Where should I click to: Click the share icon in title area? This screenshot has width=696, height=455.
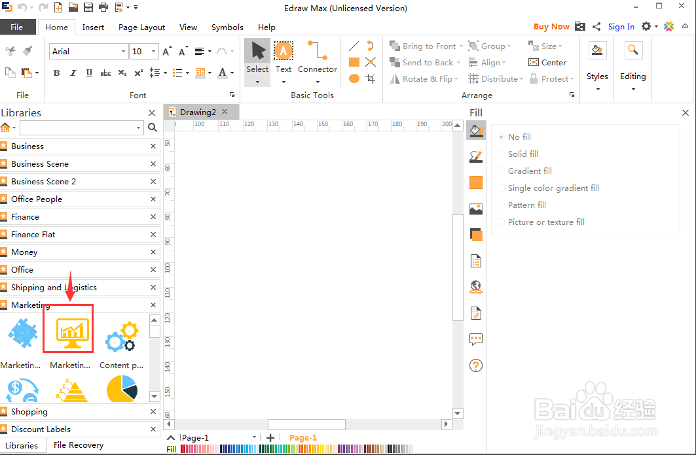tap(596, 27)
